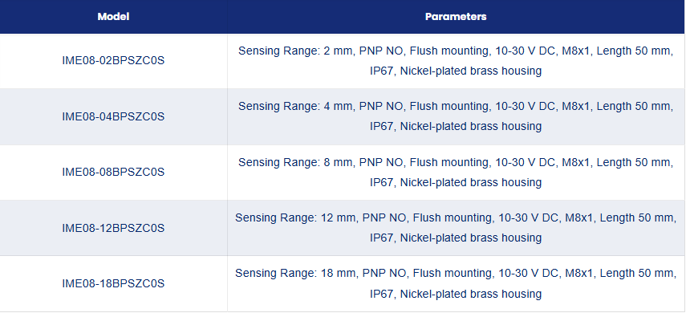
Task: Click 'Sensing Range: 12 mm' text
Action: pyautogui.click(x=295, y=218)
